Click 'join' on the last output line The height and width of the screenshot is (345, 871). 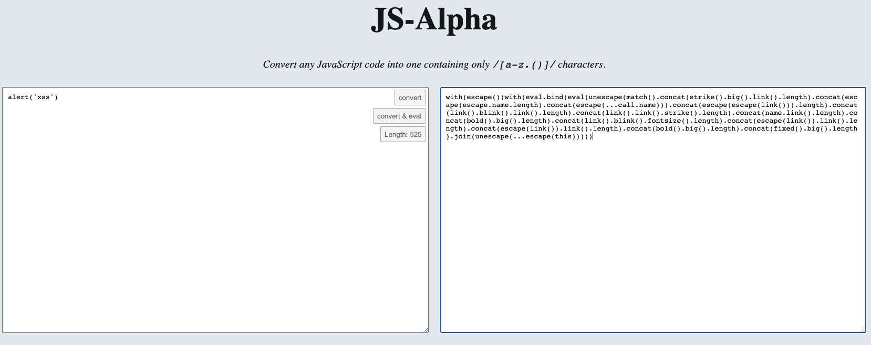(462, 136)
